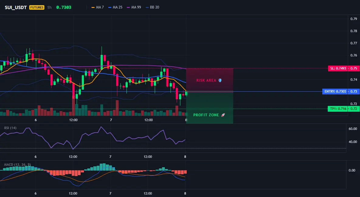The height and width of the screenshot is (197, 360).
Task: Click the yellow FUTURES badge
Action: [37, 7]
